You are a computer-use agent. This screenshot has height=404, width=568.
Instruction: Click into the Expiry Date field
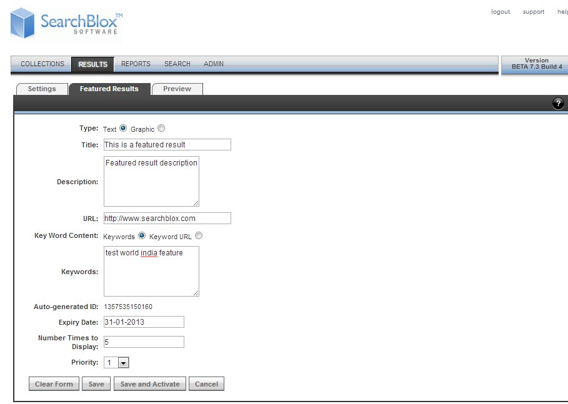click(144, 322)
